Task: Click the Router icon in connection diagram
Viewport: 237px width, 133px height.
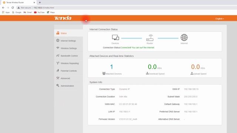Action: [x=150, y=38]
